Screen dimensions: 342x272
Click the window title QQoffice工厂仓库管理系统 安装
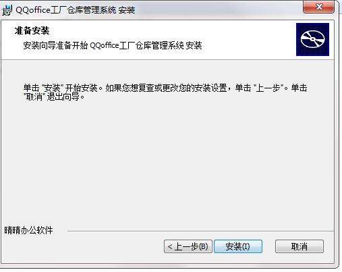coord(75,10)
